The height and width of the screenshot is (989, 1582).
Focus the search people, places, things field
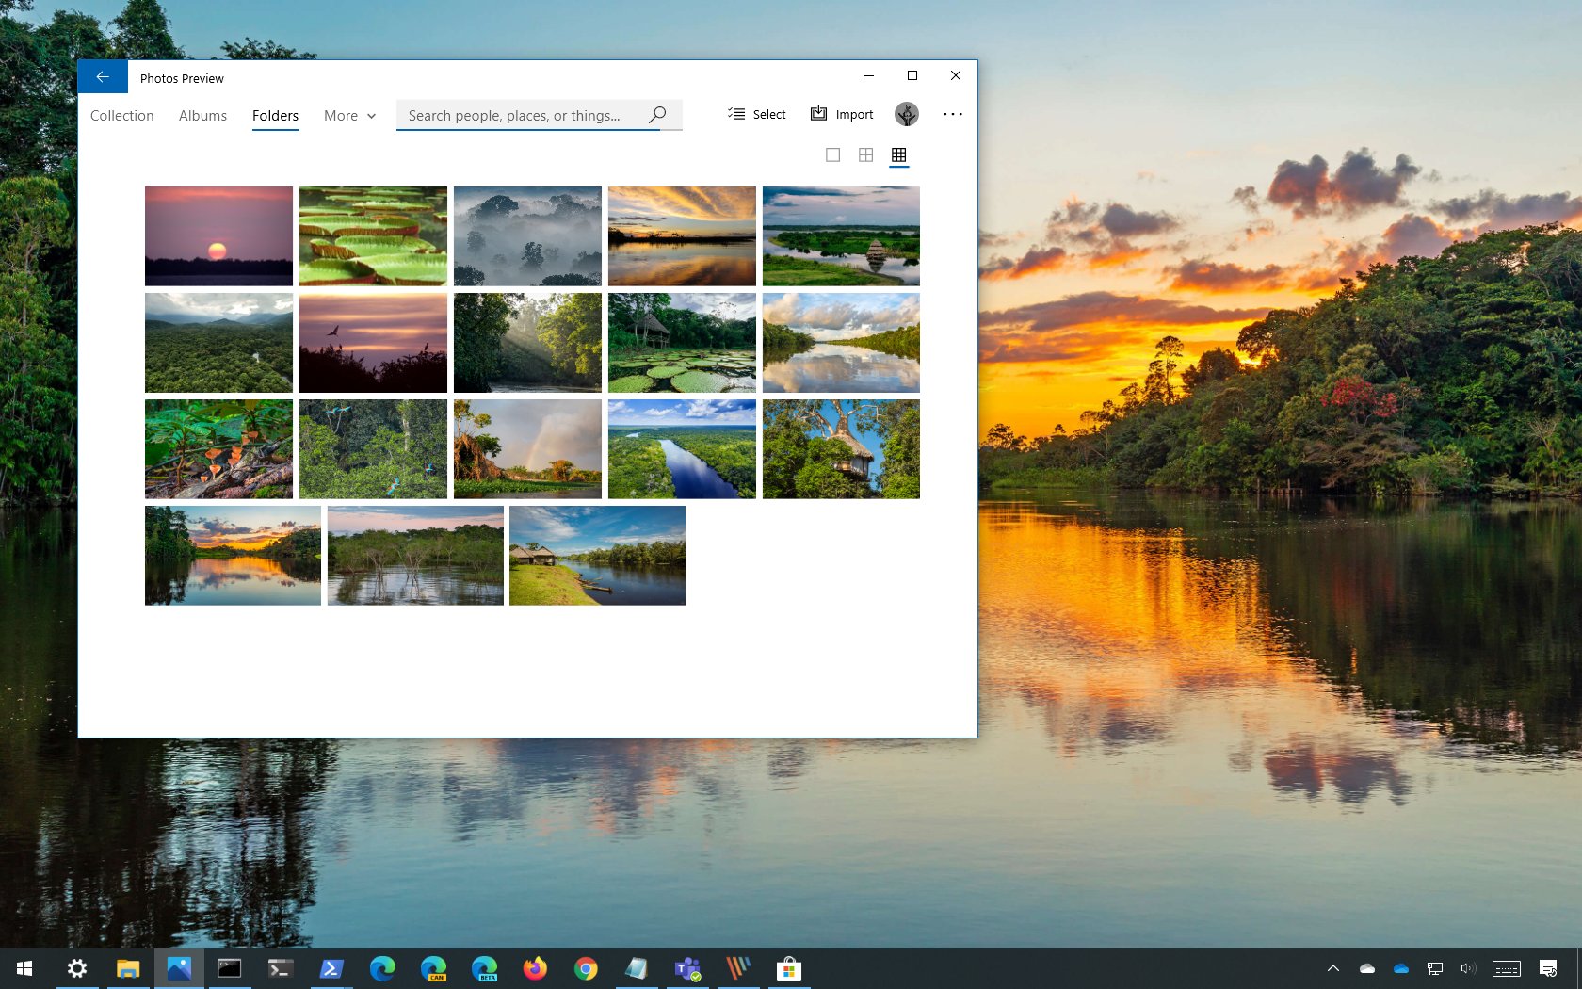point(539,115)
